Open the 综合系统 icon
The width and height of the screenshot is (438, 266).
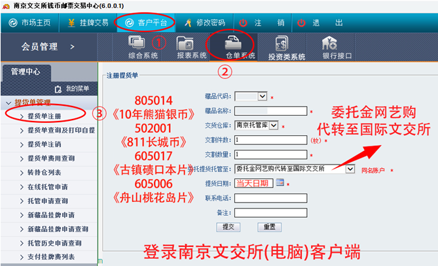pos(143,47)
